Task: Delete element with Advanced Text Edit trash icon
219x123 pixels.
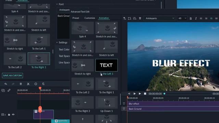Action: (x=140, y=18)
